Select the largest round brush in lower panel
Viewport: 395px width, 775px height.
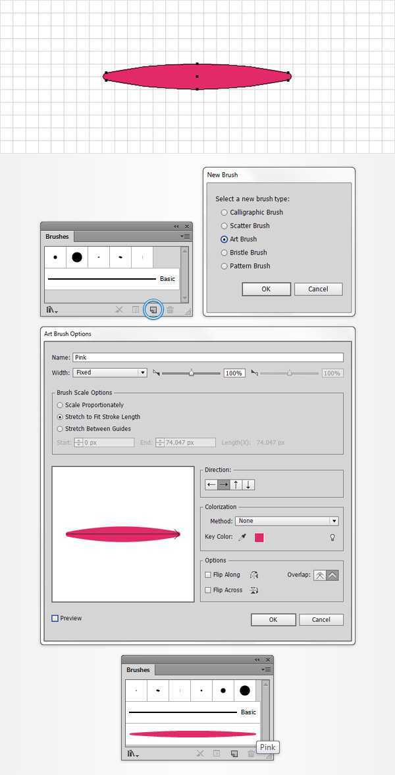(245, 691)
